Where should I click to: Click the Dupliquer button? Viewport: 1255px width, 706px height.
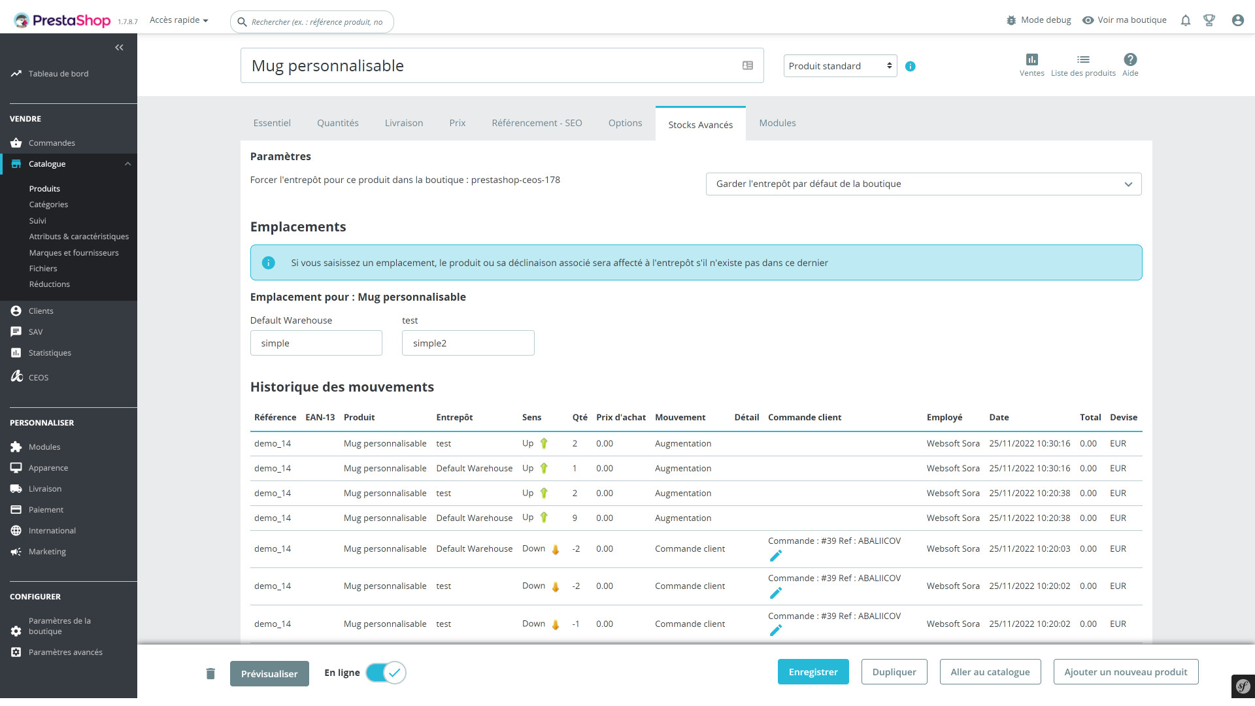[894, 672]
